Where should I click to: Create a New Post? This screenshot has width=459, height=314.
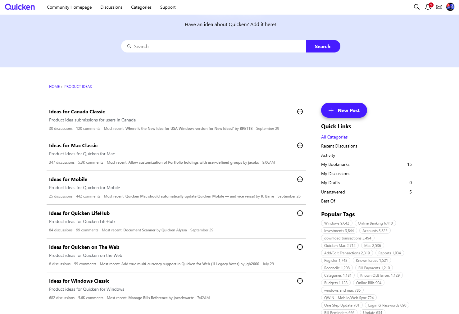point(344,110)
